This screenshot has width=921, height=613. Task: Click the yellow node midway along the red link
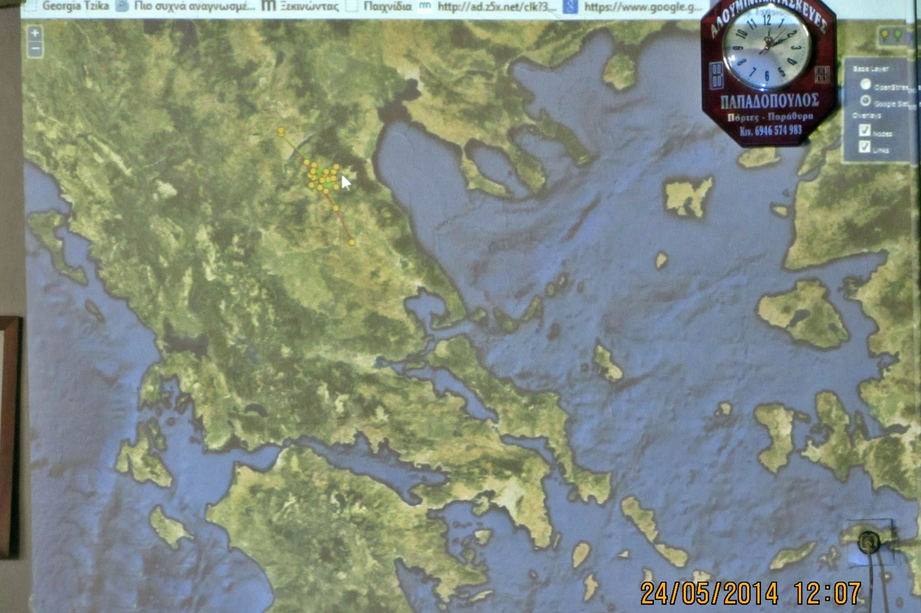[336, 208]
